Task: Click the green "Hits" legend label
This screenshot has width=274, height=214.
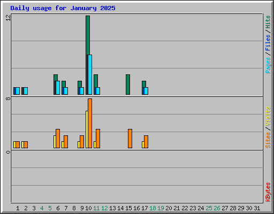Action: [x=268, y=22]
